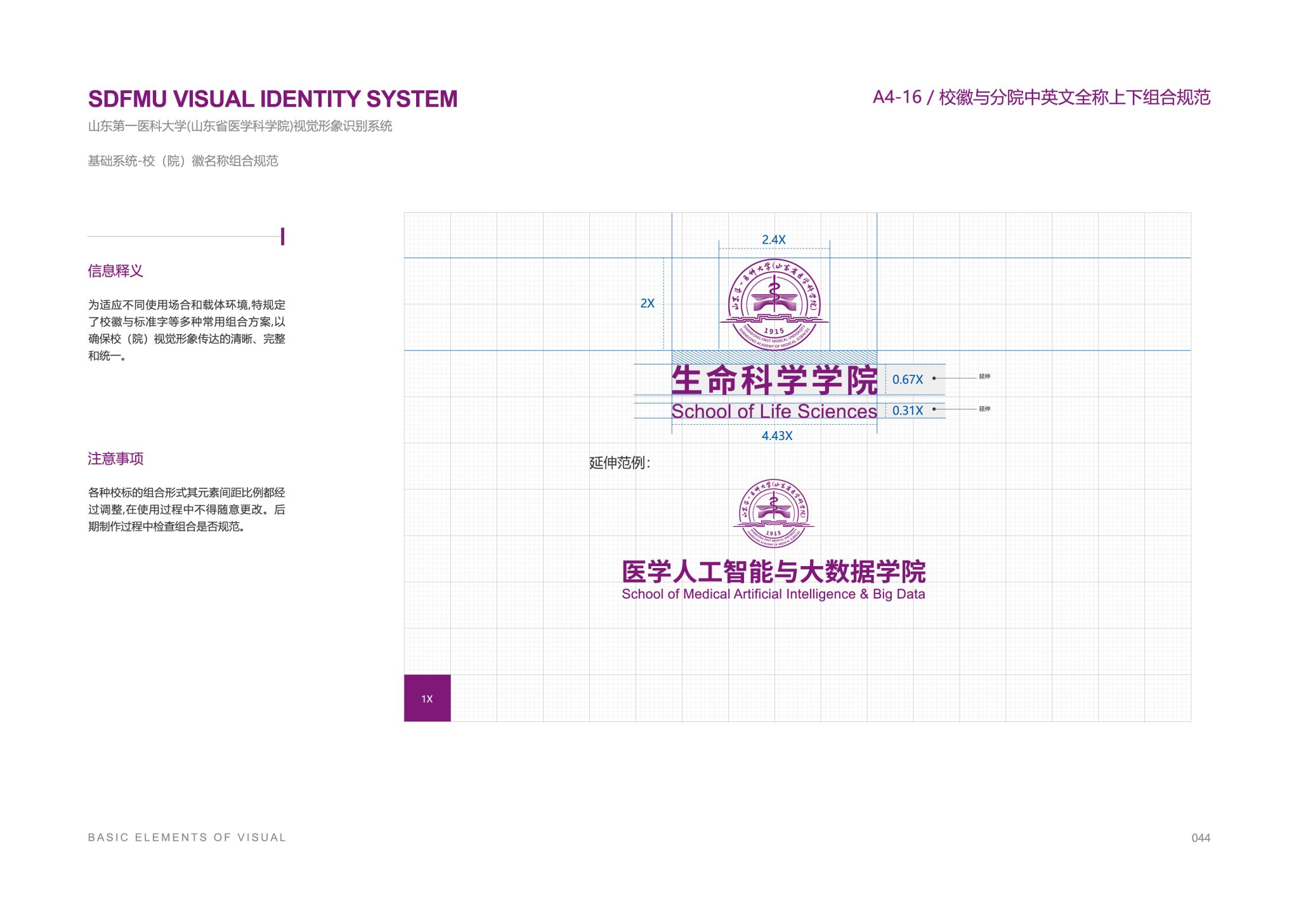Click the 生命科学学院 Chinese title
The width and height of the screenshot is (1299, 918).
pos(774,380)
